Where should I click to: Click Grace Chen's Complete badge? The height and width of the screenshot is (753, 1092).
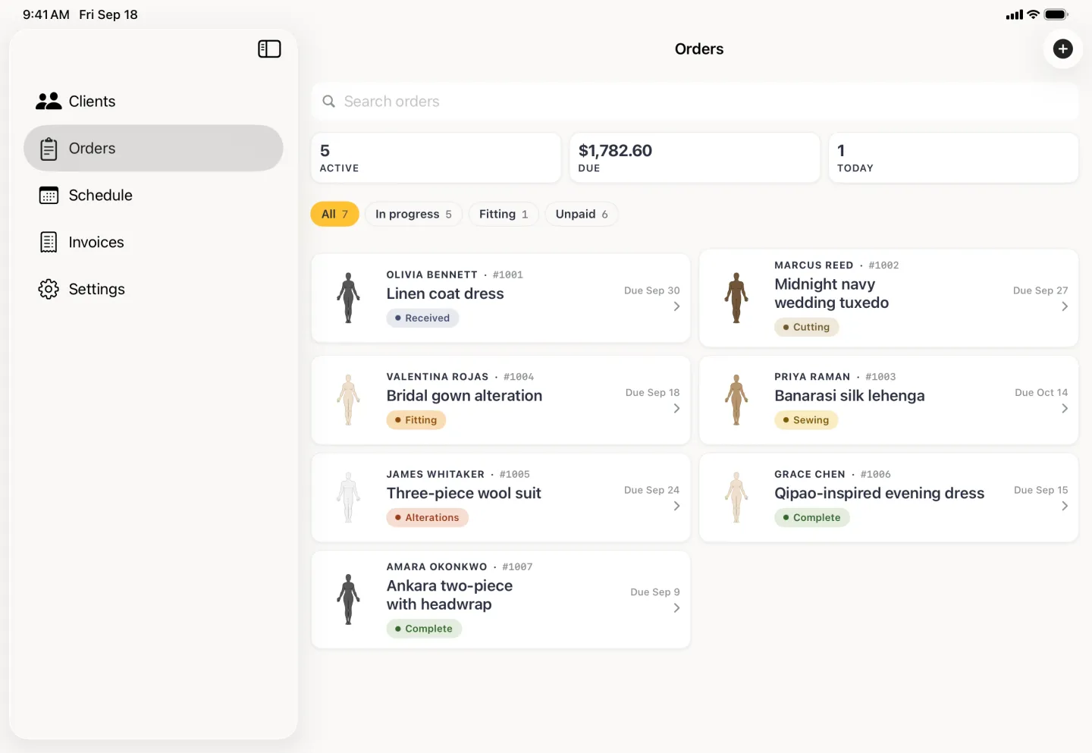[812, 518]
